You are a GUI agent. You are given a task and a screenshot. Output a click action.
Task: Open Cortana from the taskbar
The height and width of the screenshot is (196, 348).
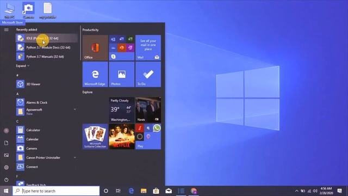(106, 191)
